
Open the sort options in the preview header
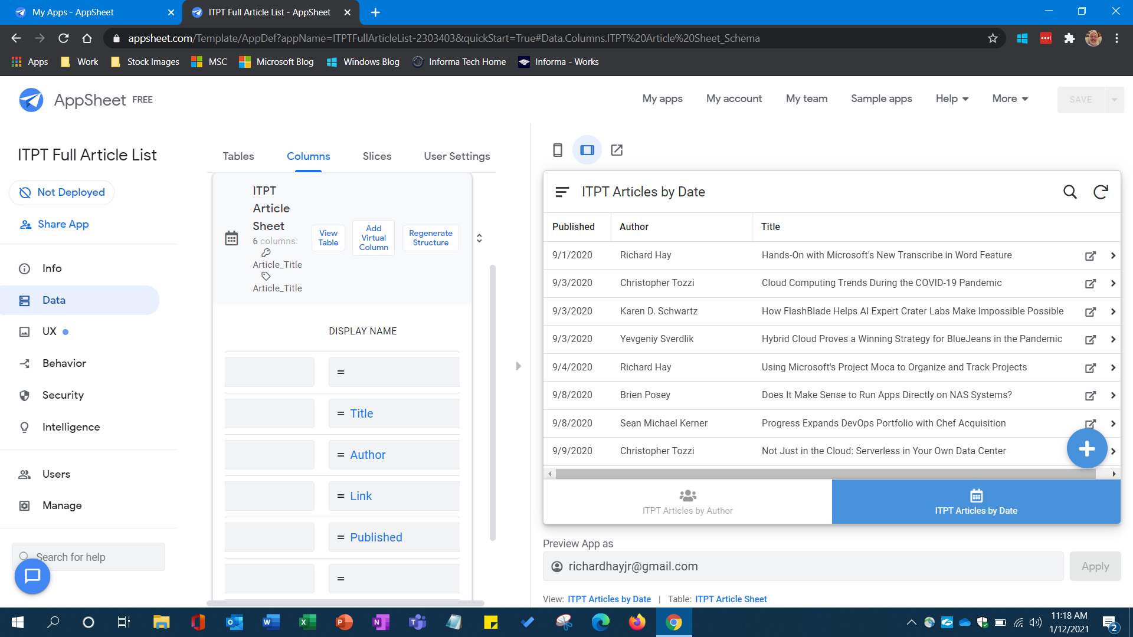pos(562,192)
